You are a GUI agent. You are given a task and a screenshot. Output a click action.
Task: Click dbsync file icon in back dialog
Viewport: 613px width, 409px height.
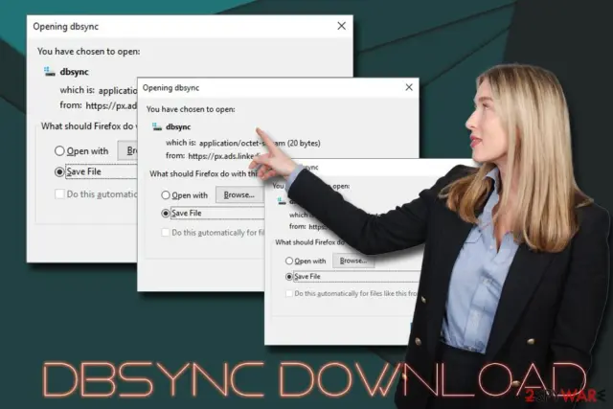tap(49, 72)
